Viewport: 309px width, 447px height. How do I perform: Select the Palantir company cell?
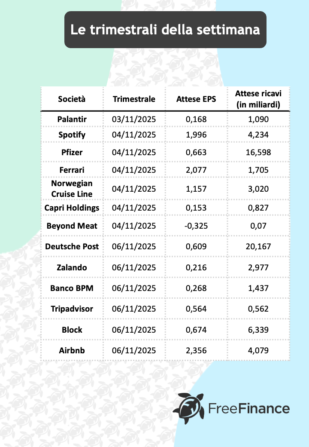(72, 119)
